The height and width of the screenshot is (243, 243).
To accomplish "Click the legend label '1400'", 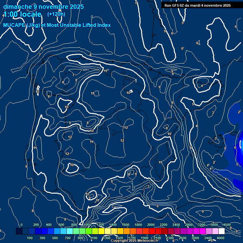I will [113, 225].
